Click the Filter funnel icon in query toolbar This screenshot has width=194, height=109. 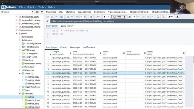pos(105,17)
